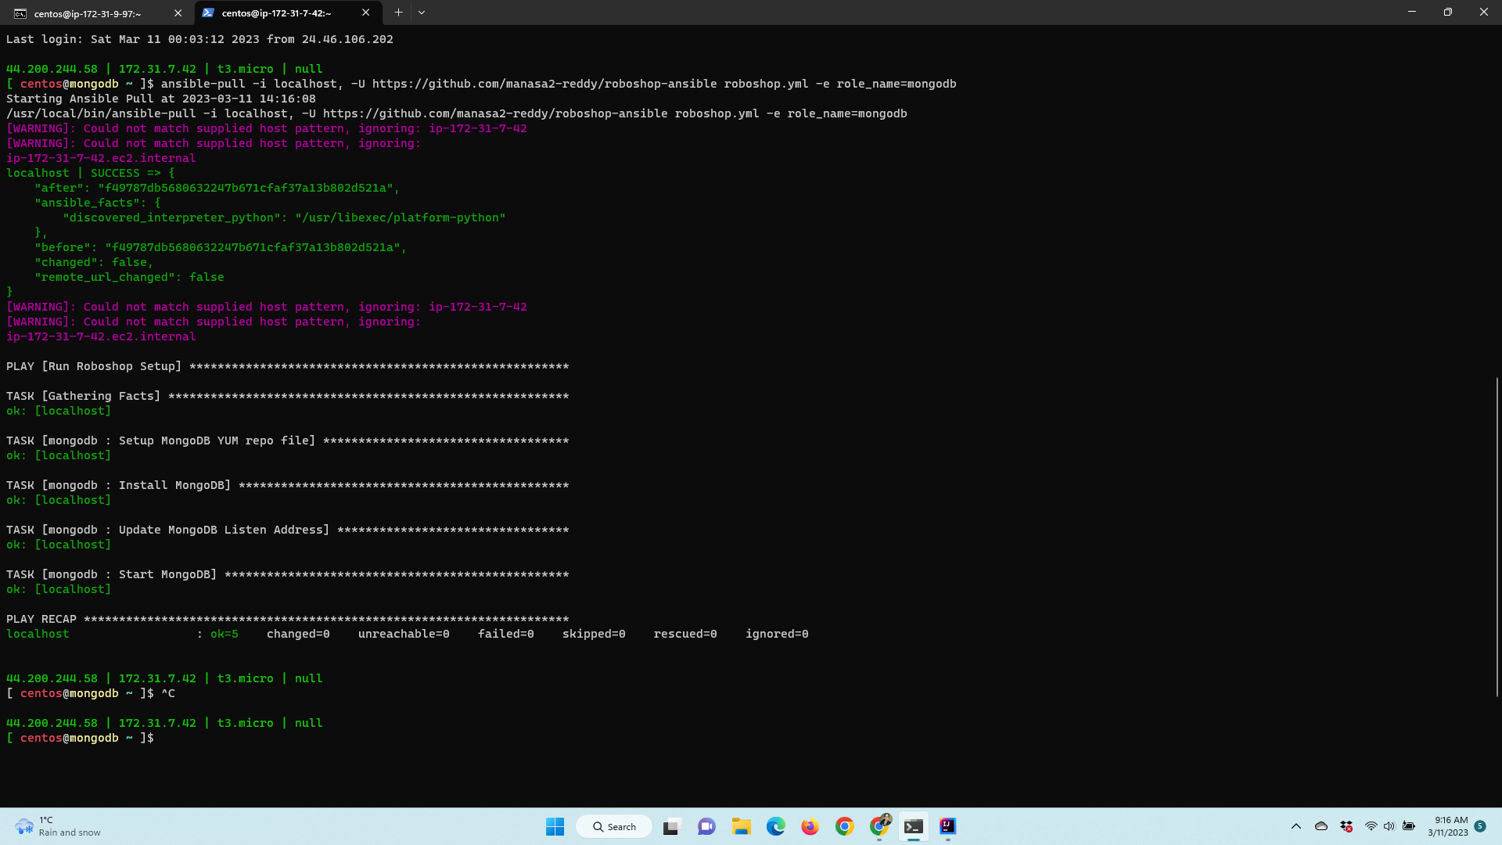Open Microsoft Teams chat

coord(706,826)
